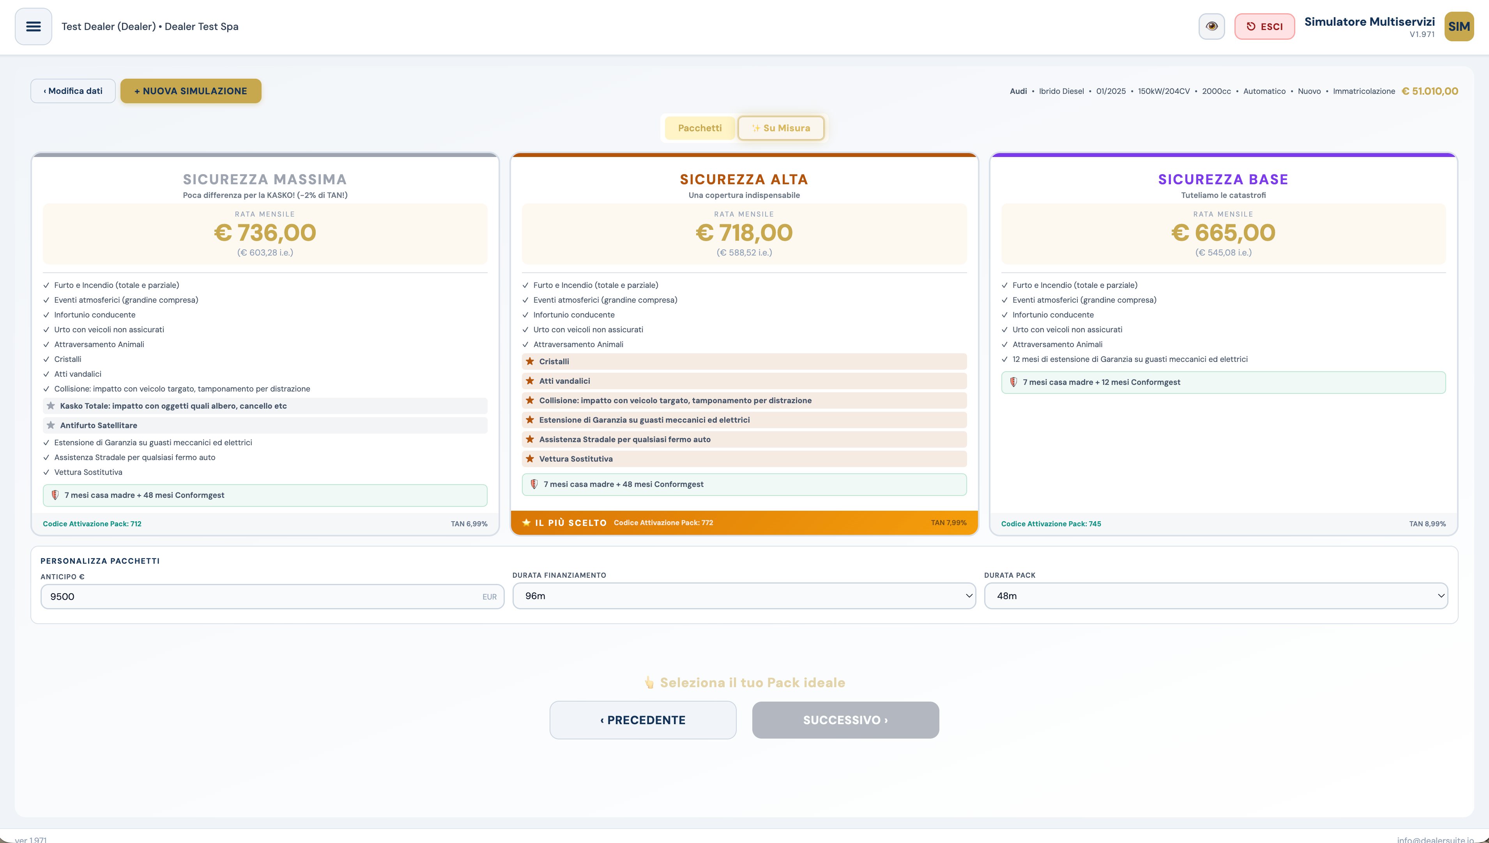Open the Durata Finanziamento dropdown
Image resolution: width=1489 pixels, height=843 pixels.
(x=744, y=596)
